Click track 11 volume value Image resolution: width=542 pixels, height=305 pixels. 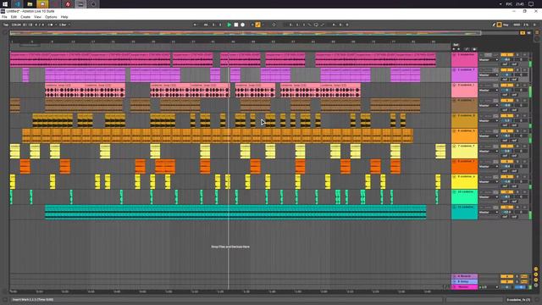(506, 212)
